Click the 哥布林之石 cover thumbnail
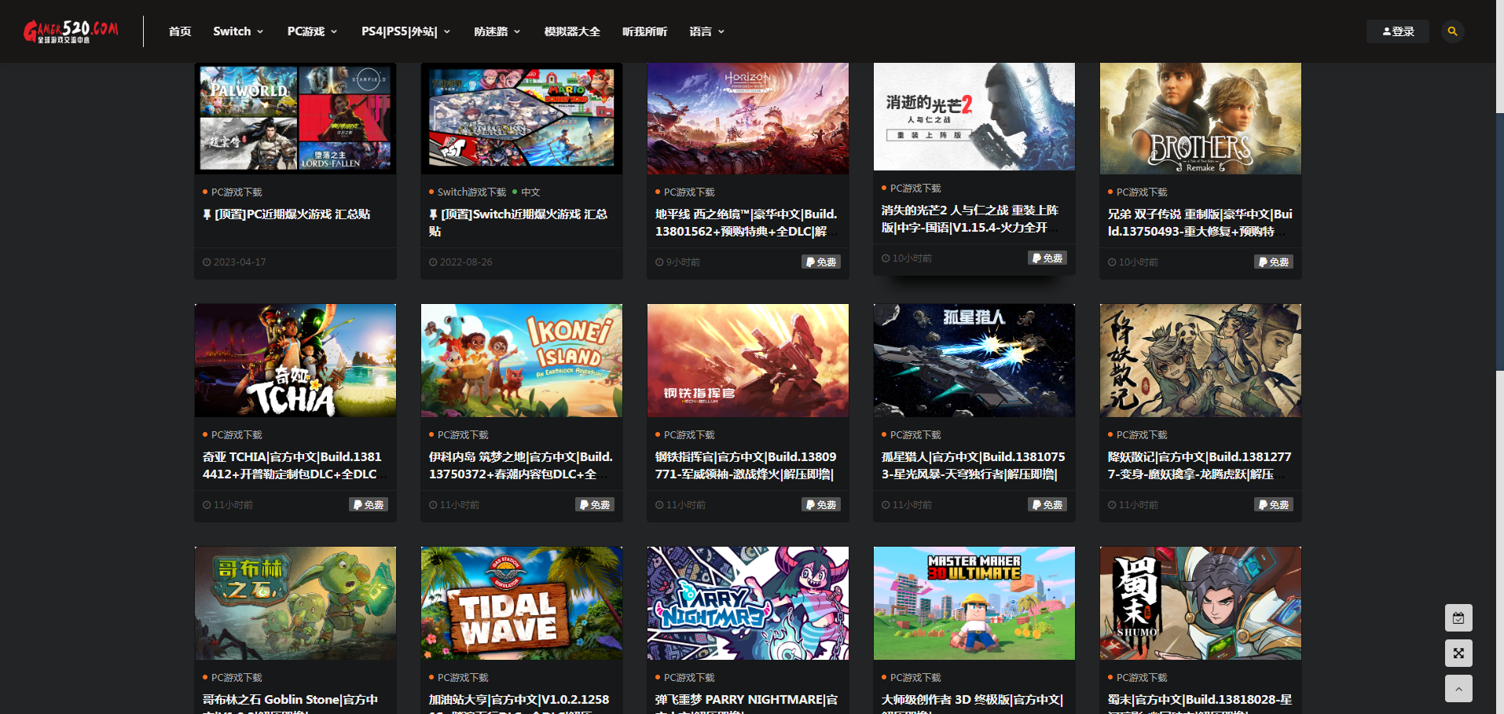 pyautogui.click(x=295, y=603)
